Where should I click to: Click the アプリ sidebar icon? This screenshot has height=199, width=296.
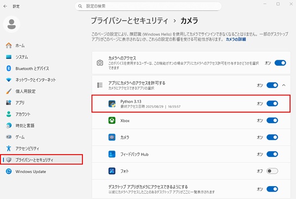(9, 103)
